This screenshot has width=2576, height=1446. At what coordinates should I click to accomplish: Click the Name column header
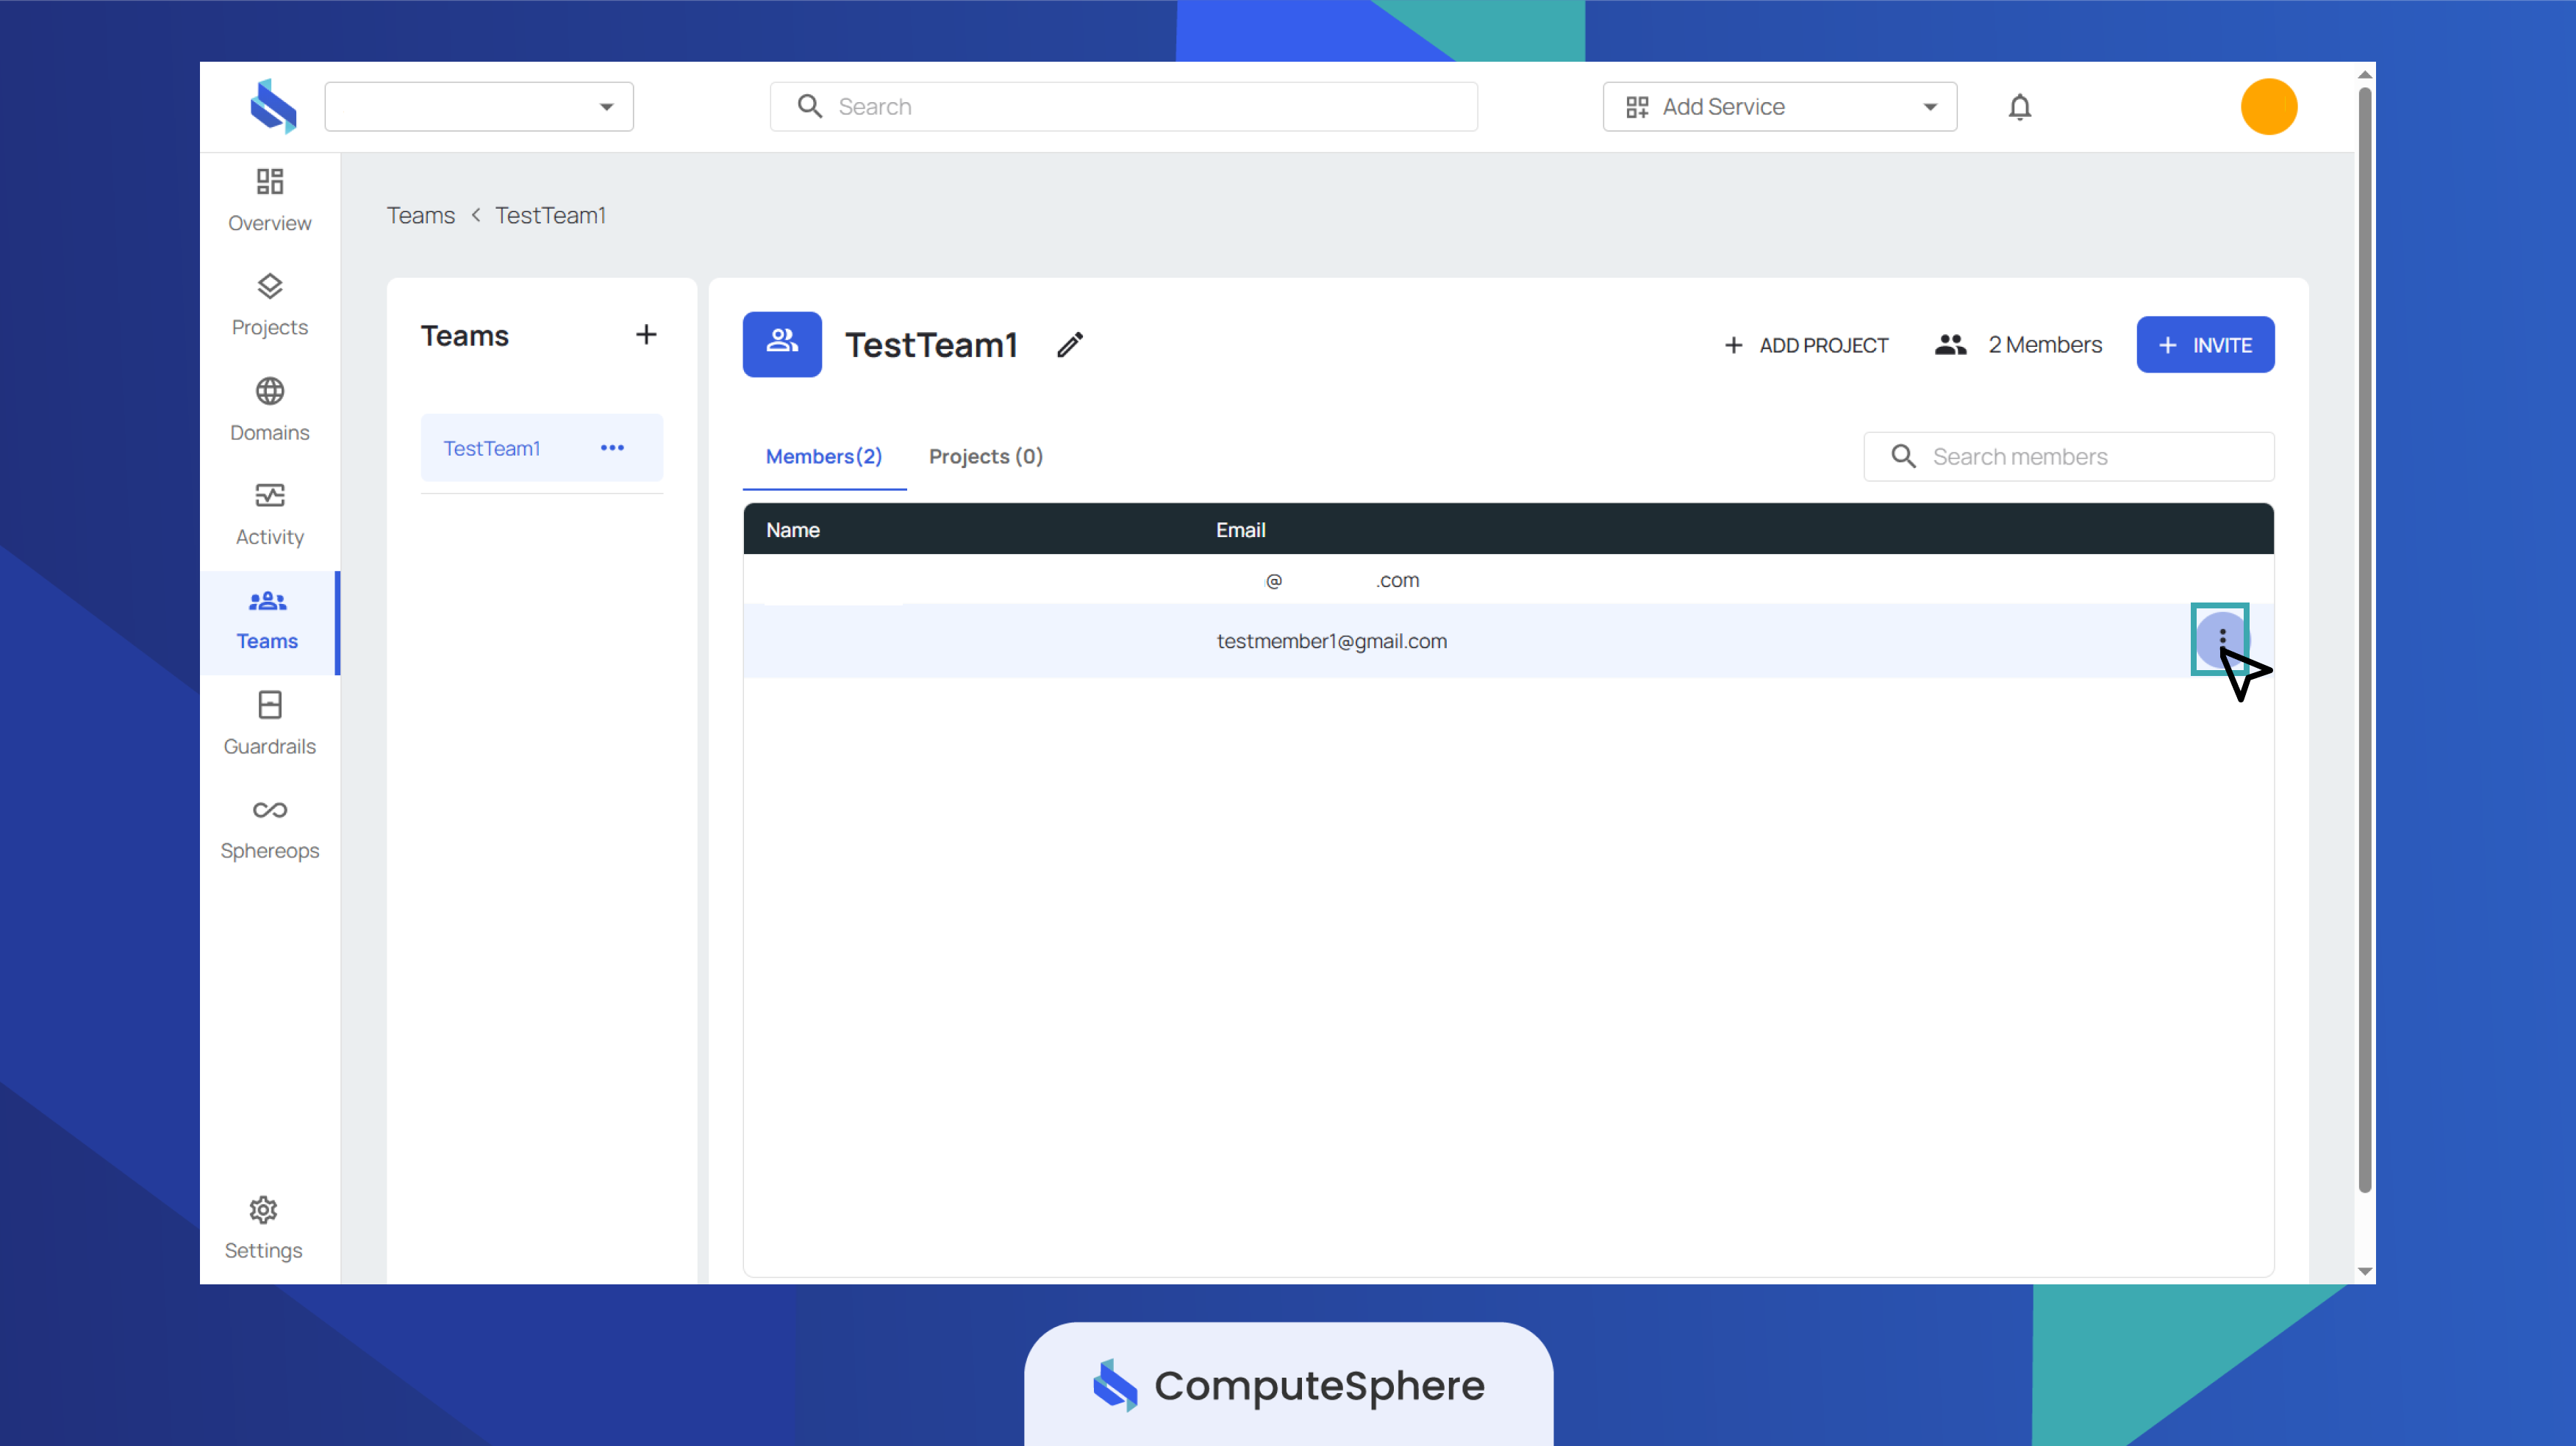click(x=793, y=530)
